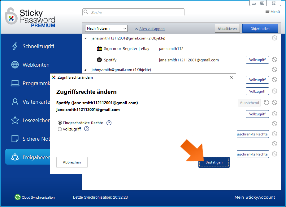Revoke sharing for johny.smith user row
The width and height of the screenshot is (286, 207).
274,69
